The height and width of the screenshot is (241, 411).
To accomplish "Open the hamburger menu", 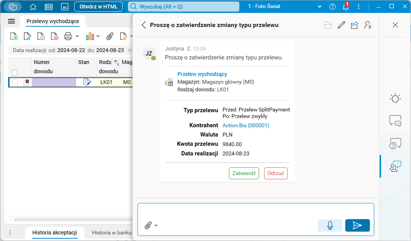I will pyautogui.click(x=11, y=21).
